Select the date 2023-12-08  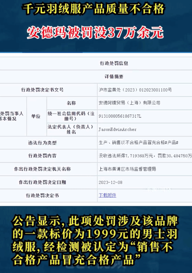coord(111,182)
